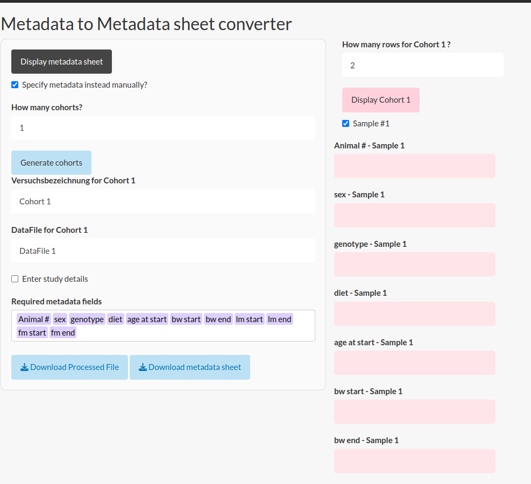Viewport: 531px width, 484px height.
Task: Click the download icon on Download metadata sheet
Action: [x=143, y=367]
